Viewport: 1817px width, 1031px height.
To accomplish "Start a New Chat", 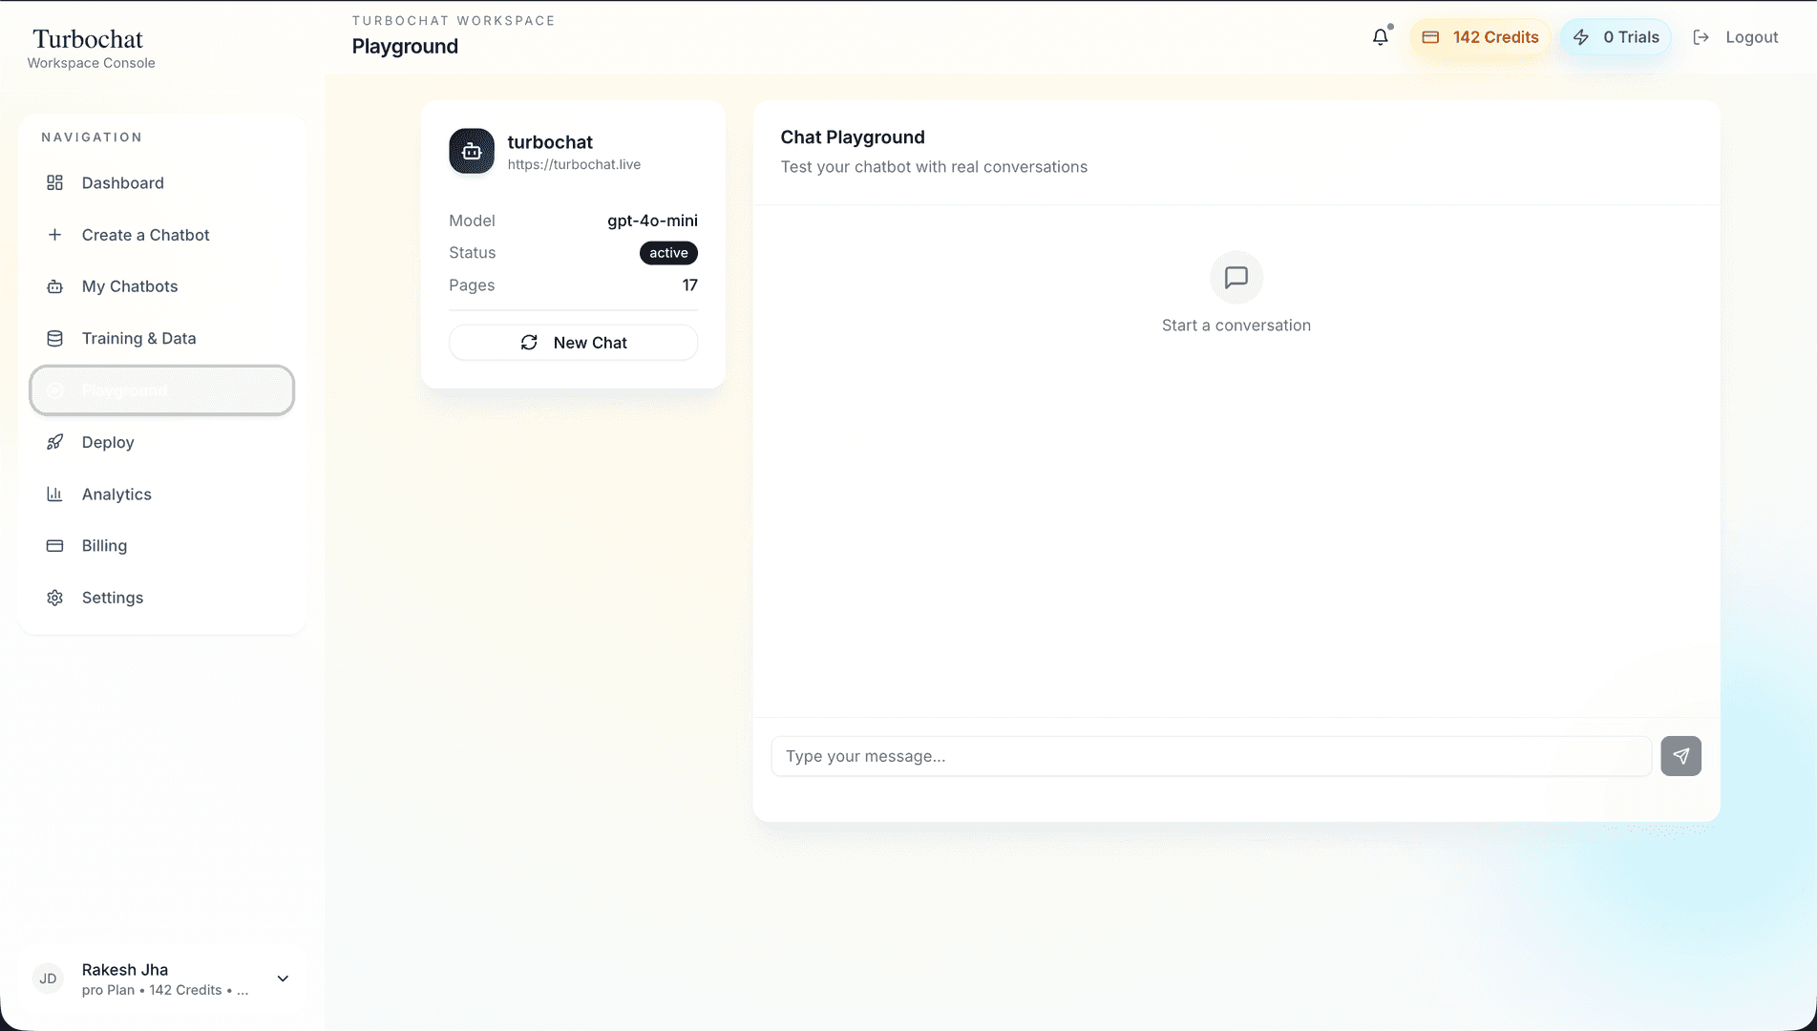I will click(573, 343).
